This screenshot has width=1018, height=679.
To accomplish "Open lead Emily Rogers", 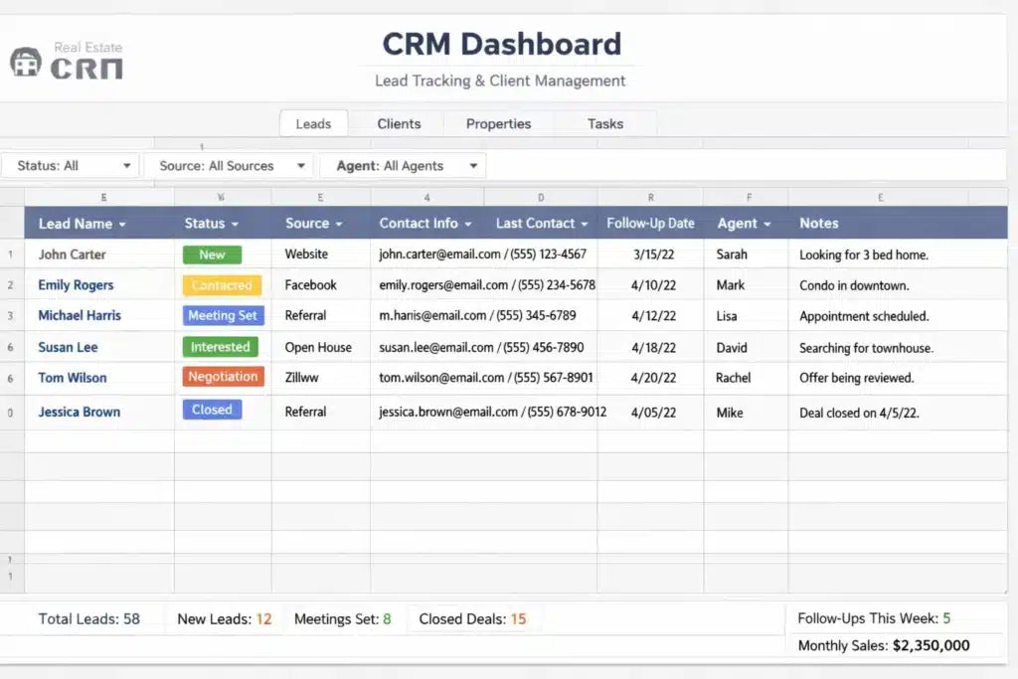I will pos(76,285).
